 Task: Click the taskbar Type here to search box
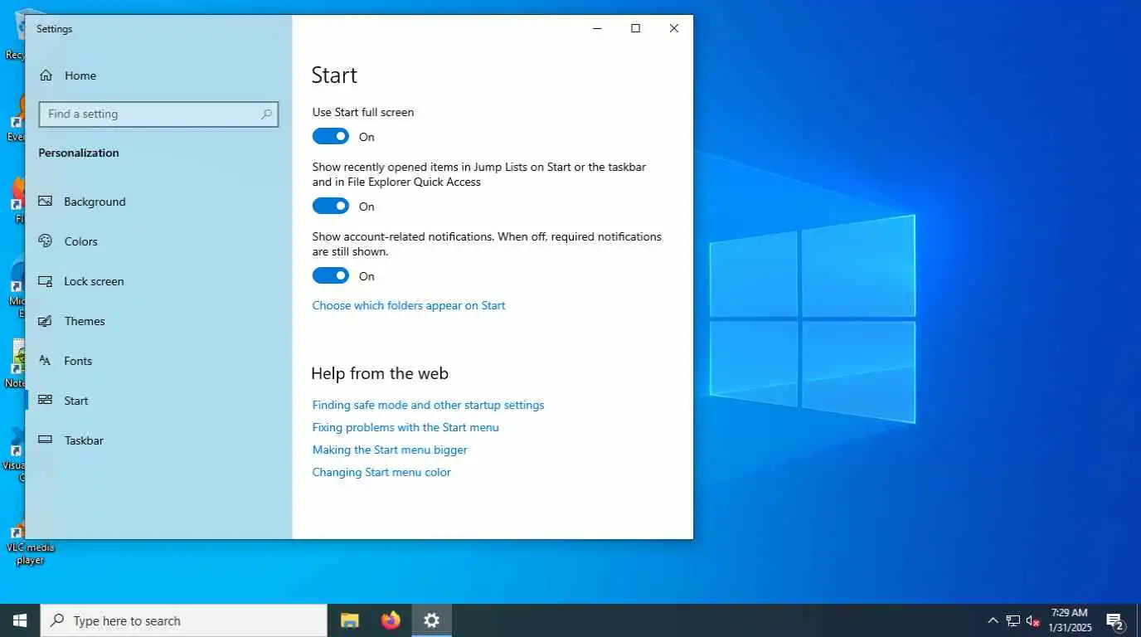coord(184,620)
